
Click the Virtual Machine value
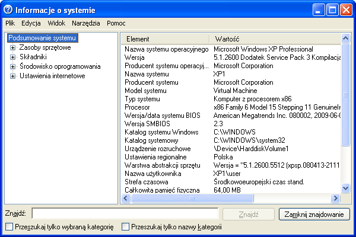(x=236, y=91)
